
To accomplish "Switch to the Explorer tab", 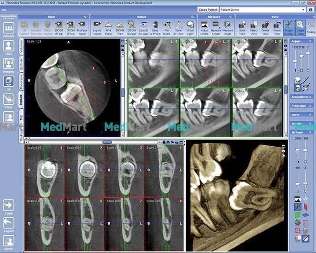I will (21, 64).
